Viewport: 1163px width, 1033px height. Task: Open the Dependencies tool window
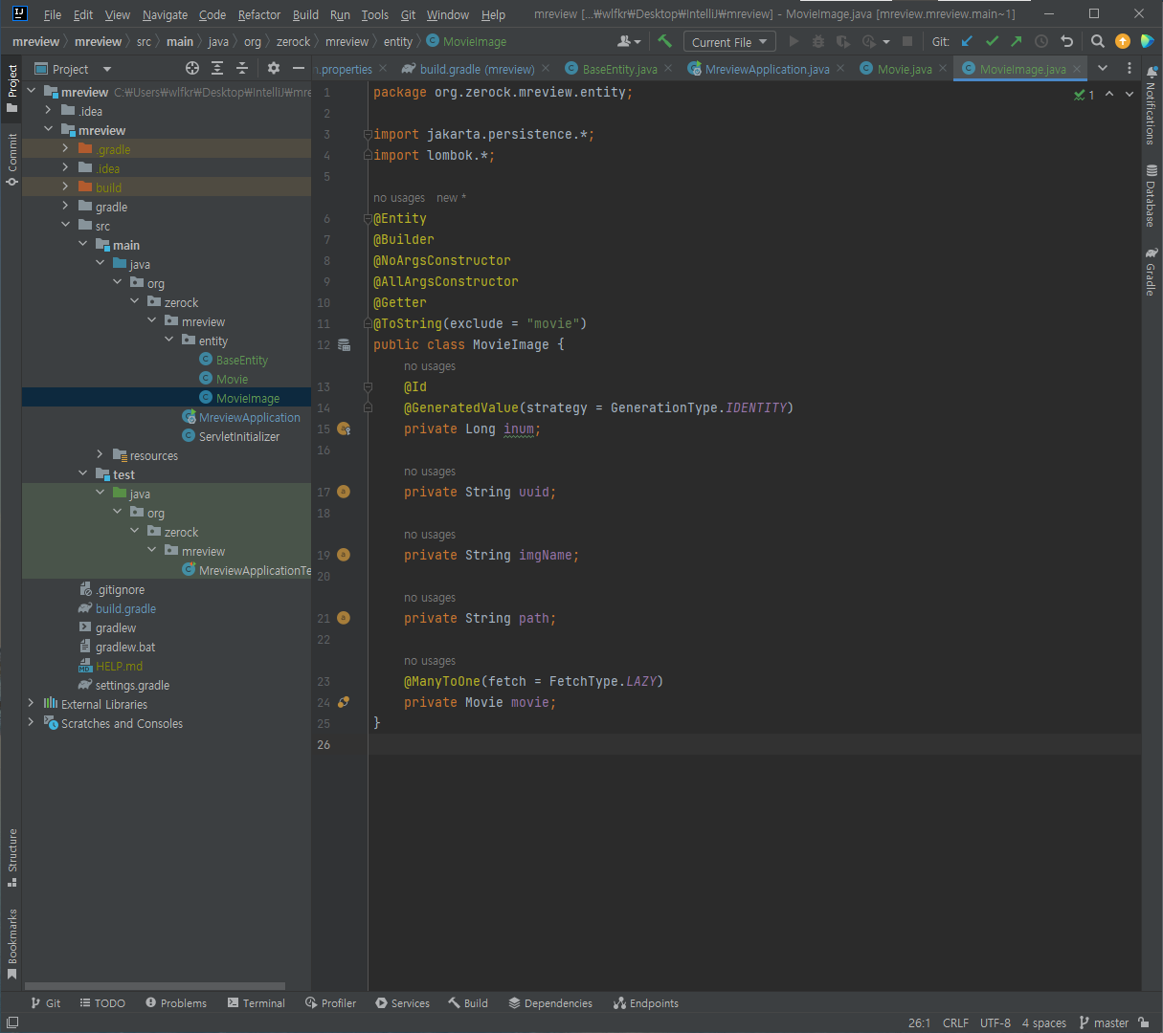click(x=550, y=1003)
